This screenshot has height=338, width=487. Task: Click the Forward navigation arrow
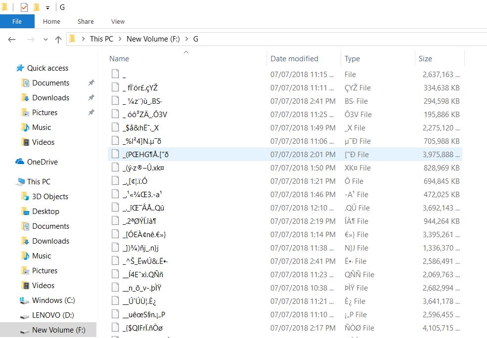pos(31,40)
